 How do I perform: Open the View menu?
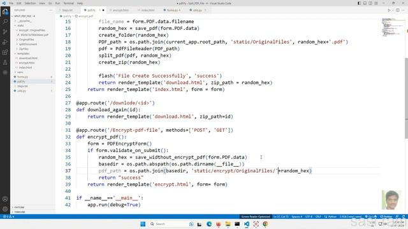(42, 3)
